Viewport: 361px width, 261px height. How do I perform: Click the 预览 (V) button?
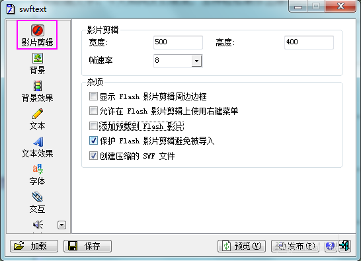pyautogui.click(x=241, y=246)
